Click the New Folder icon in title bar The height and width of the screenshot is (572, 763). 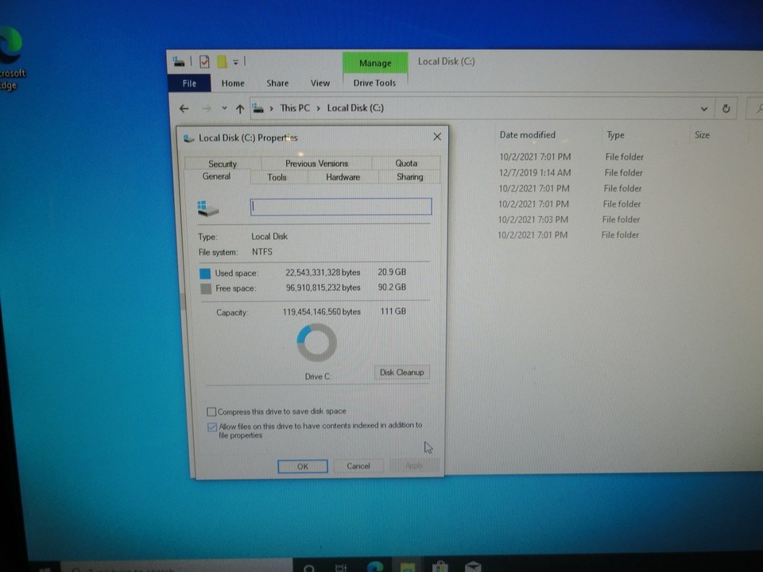click(223, 61)
